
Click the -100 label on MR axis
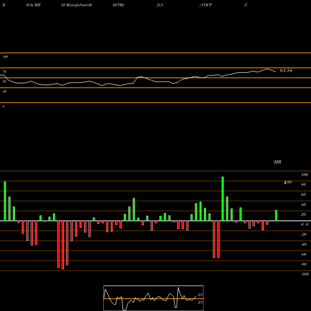tap(305, 274)
